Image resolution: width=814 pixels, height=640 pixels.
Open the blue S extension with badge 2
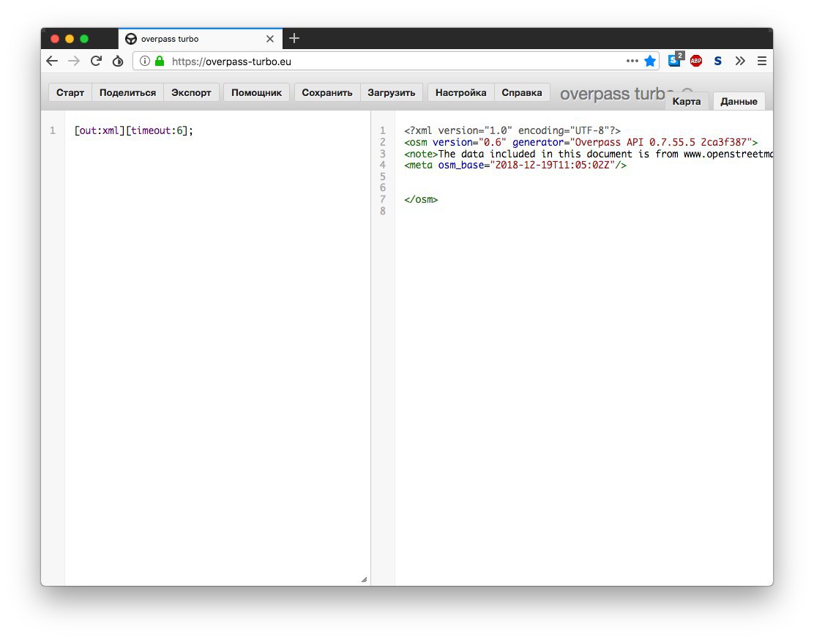[676, 60]
